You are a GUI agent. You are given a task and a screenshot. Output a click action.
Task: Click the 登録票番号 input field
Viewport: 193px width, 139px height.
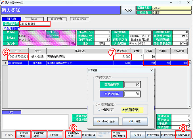35,24
